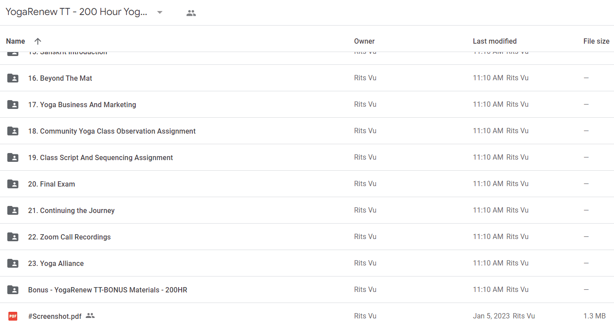Click the Owner column header
Image resolution: width=614 pixels, height=329 pixels.
pyautogui.click(x=364, y=41)
